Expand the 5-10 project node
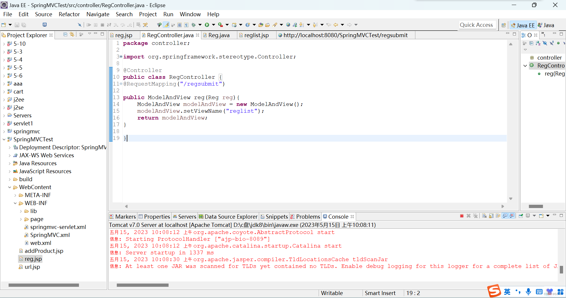The height and width of the screenshot is (298, 566). 4,44
